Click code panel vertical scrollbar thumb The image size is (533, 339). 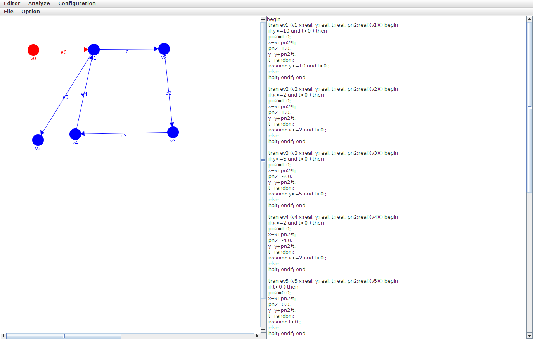530,107
